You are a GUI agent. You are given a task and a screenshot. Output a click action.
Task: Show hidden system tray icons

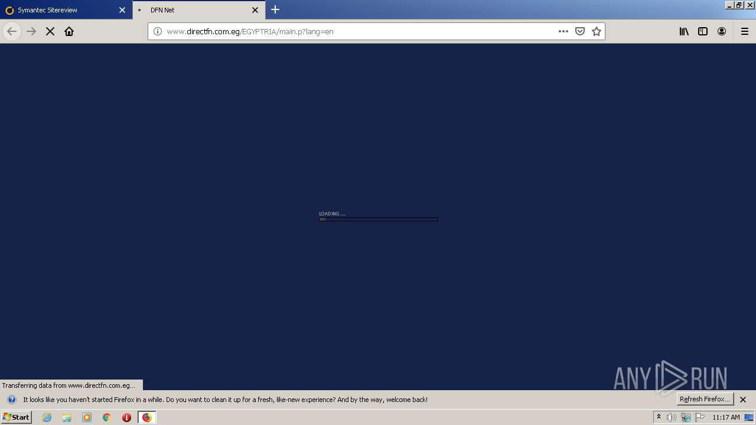[x=659, y=417]
